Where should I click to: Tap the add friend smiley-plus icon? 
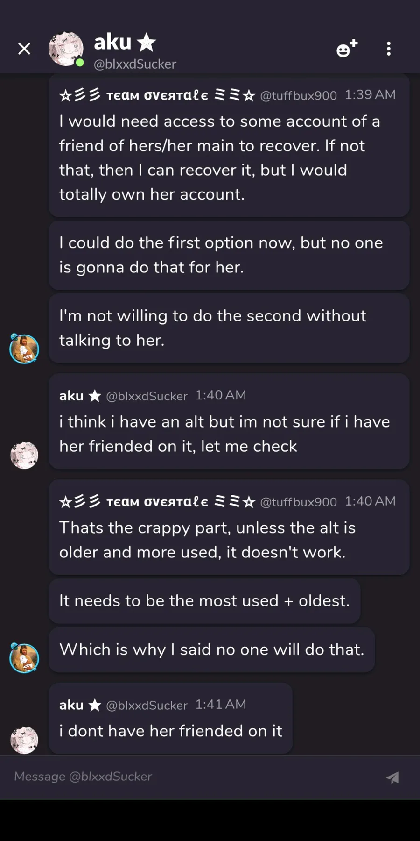347,49
